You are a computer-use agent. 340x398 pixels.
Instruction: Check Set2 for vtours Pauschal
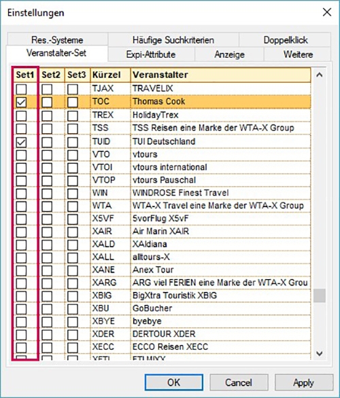[x=47, y=180]
